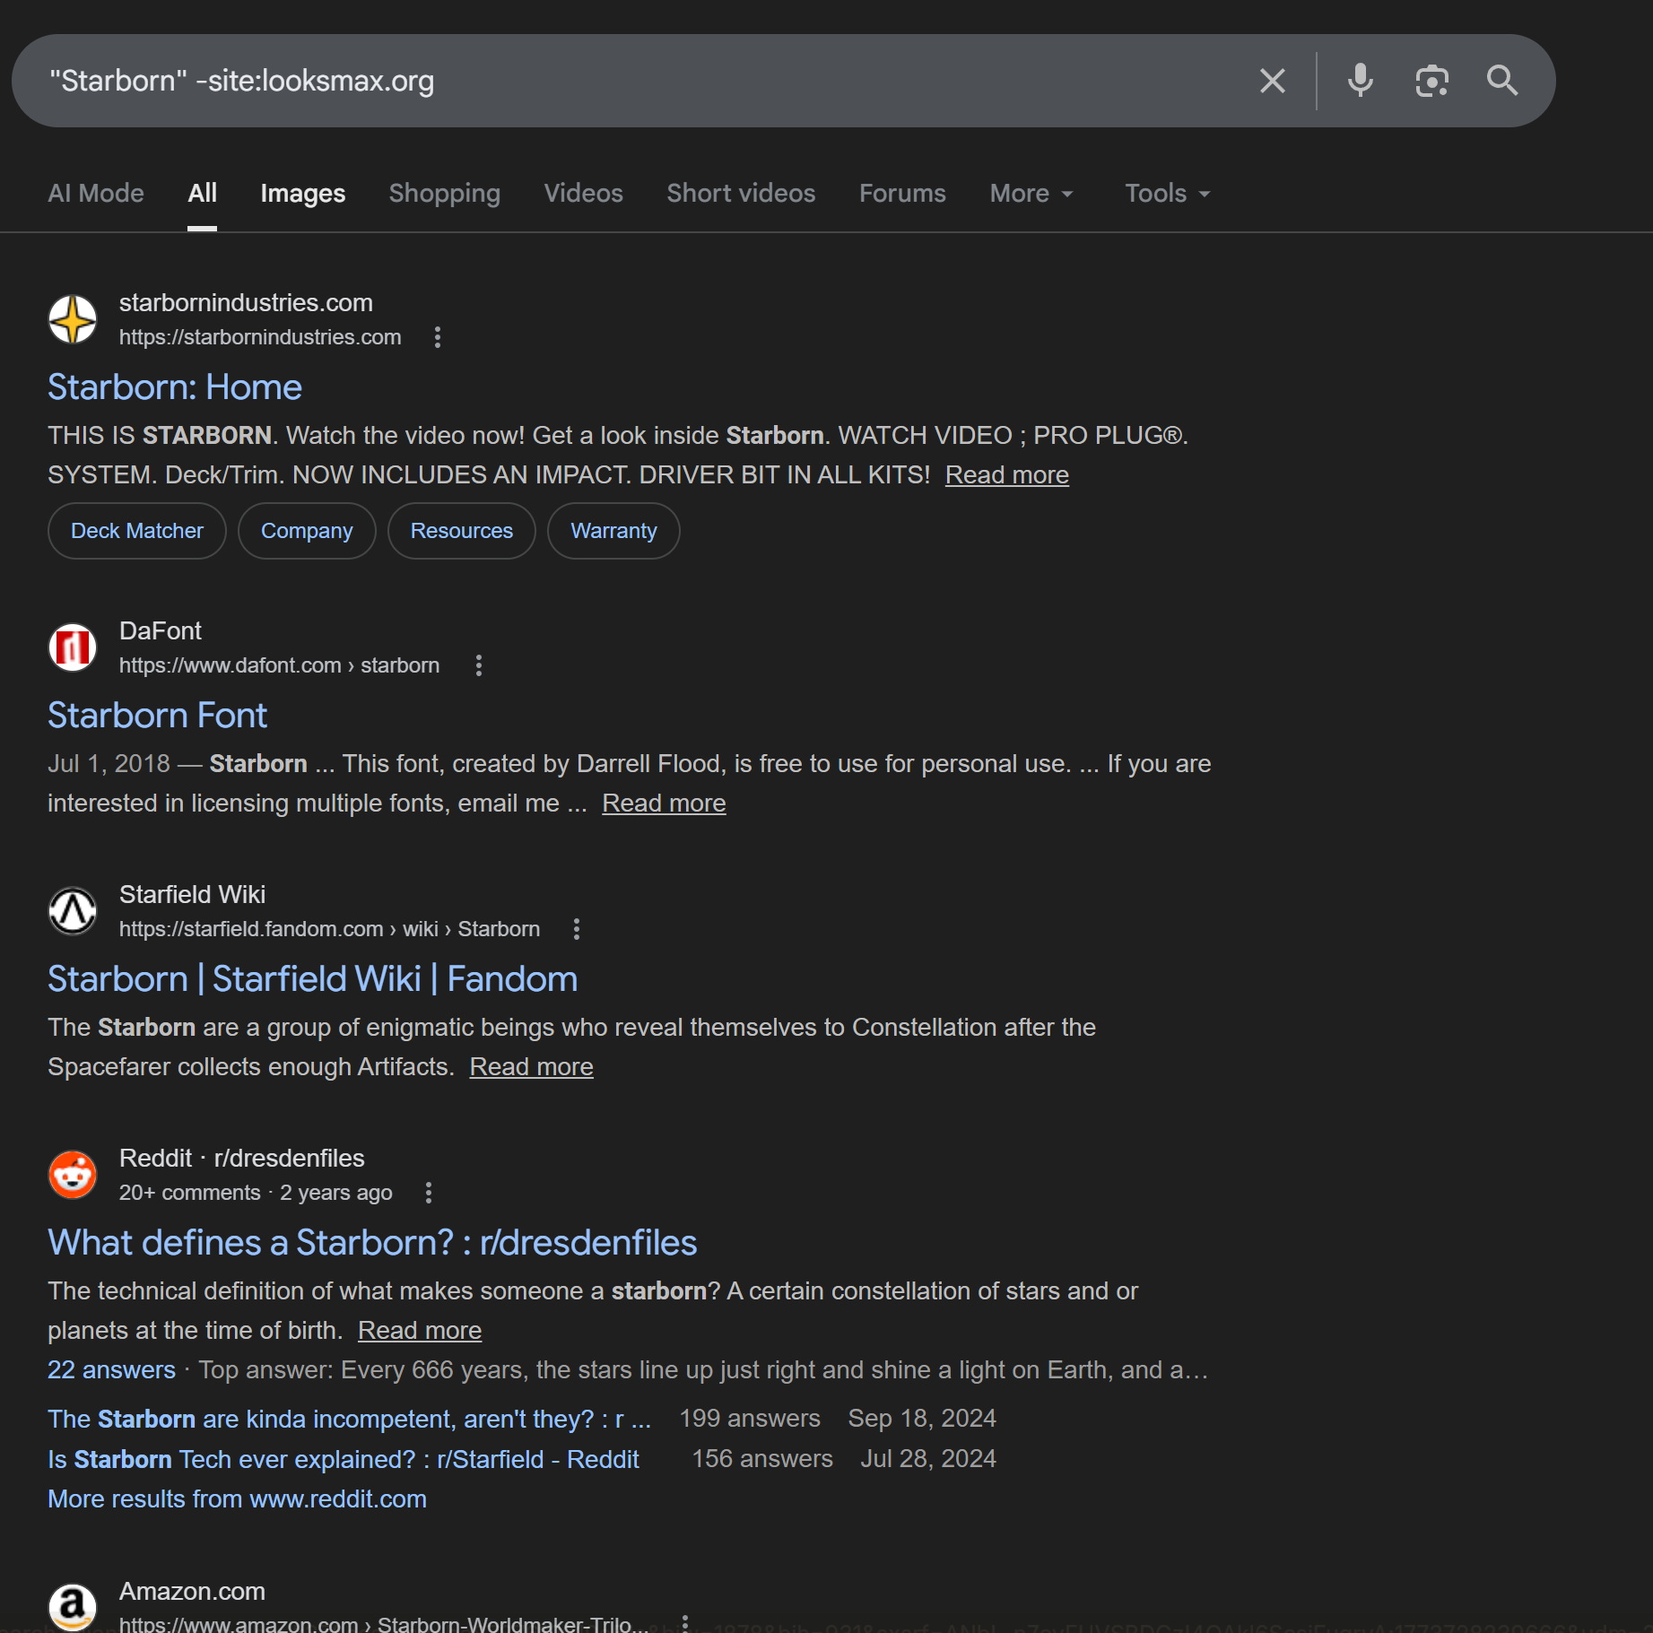
Task: Click the Warranty sitelink chip
Action: click(613, 531)
